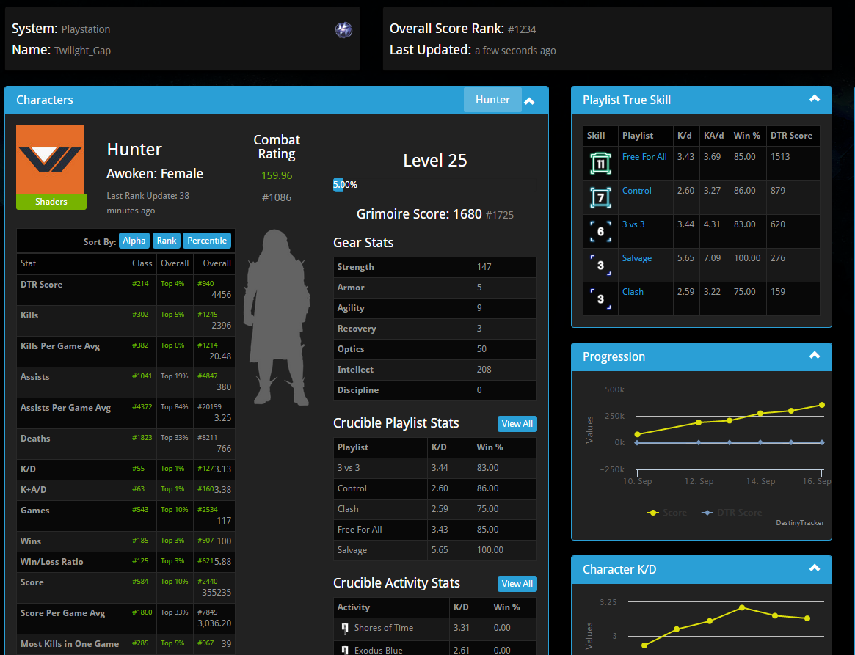Click the Control skill level 7 icon
This screenshot has width=855, height=655.
pyautogui.click(x=600, y=198)
